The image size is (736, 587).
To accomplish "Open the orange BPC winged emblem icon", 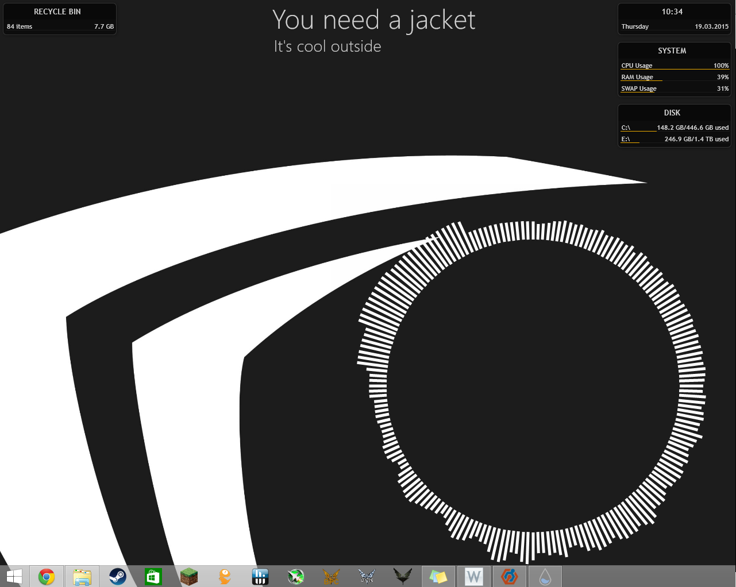I will point(332,577).
